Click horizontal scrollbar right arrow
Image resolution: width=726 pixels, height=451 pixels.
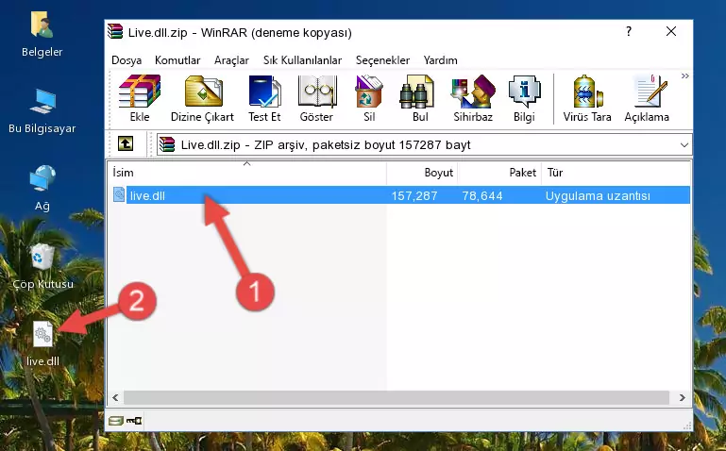click(682, 397)
